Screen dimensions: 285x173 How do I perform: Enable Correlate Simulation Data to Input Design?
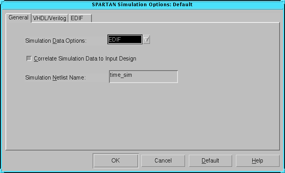(29, 59)
